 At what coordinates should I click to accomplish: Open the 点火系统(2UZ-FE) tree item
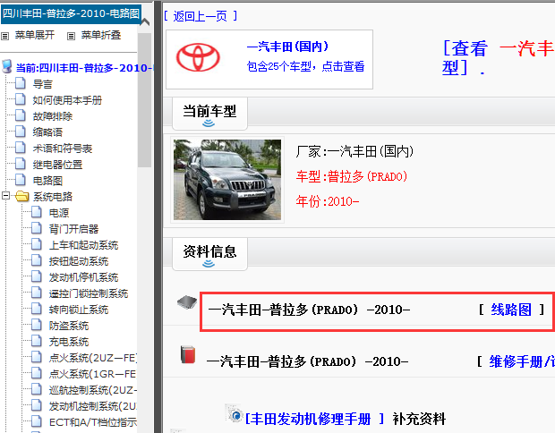click(93, 358)
